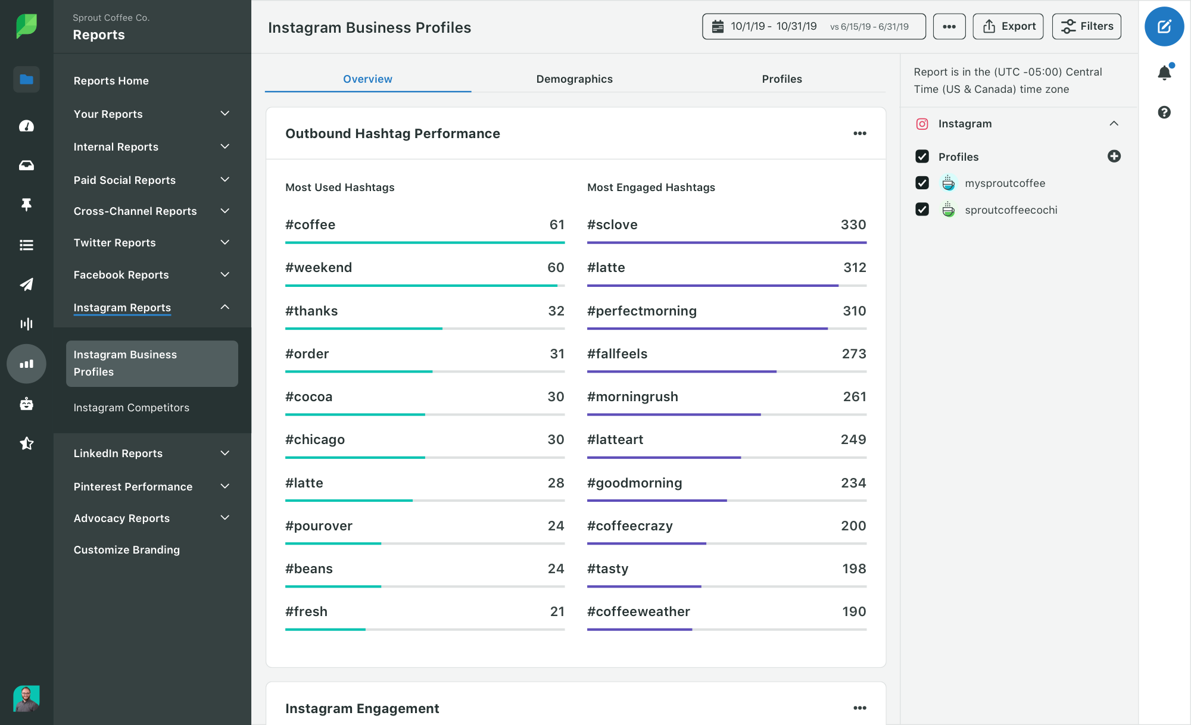Click the Filters button
This screenshot has width=1191, height=725.
[1089, 26]
